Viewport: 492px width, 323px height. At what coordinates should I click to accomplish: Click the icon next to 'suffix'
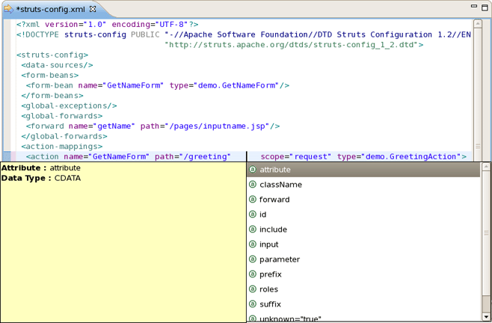click(253, 304)
